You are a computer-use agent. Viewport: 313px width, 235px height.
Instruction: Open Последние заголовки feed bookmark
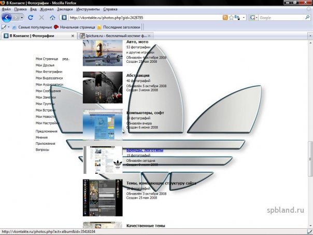[119, 27]
